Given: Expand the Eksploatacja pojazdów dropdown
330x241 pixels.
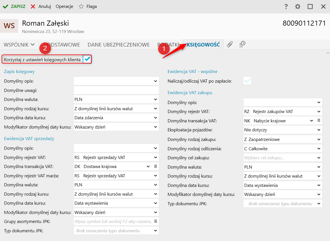Looking at the screenshot, I should (x=319, y=130).
